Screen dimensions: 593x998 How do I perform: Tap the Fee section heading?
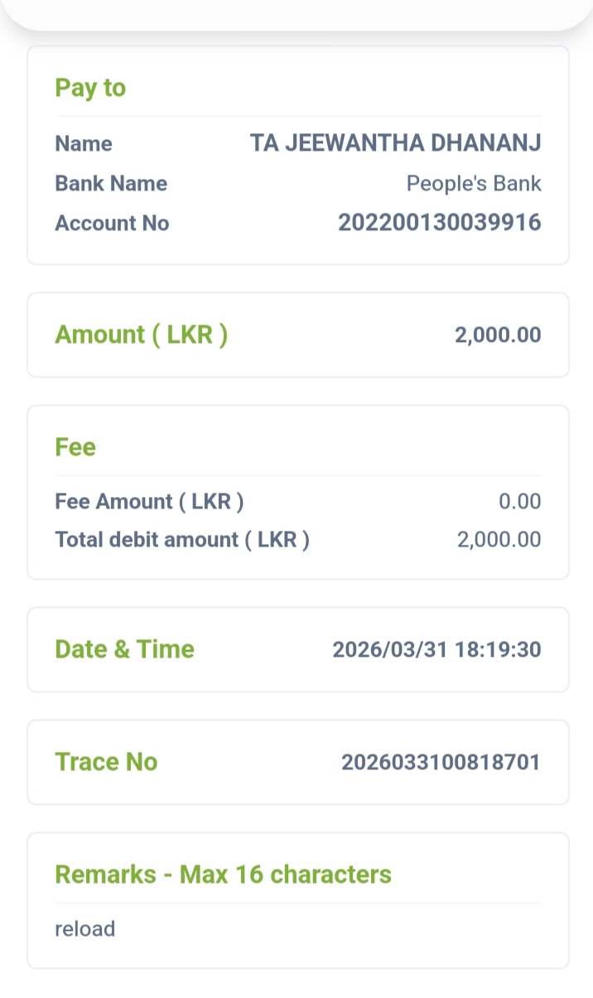75,447
